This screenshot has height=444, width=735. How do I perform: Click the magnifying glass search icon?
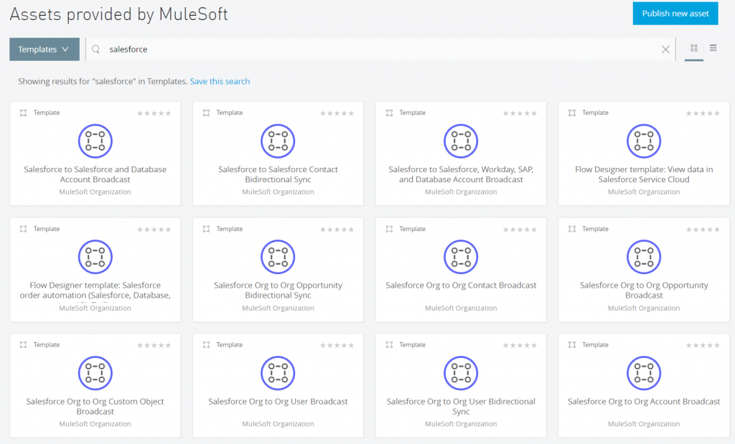(96, 49)
